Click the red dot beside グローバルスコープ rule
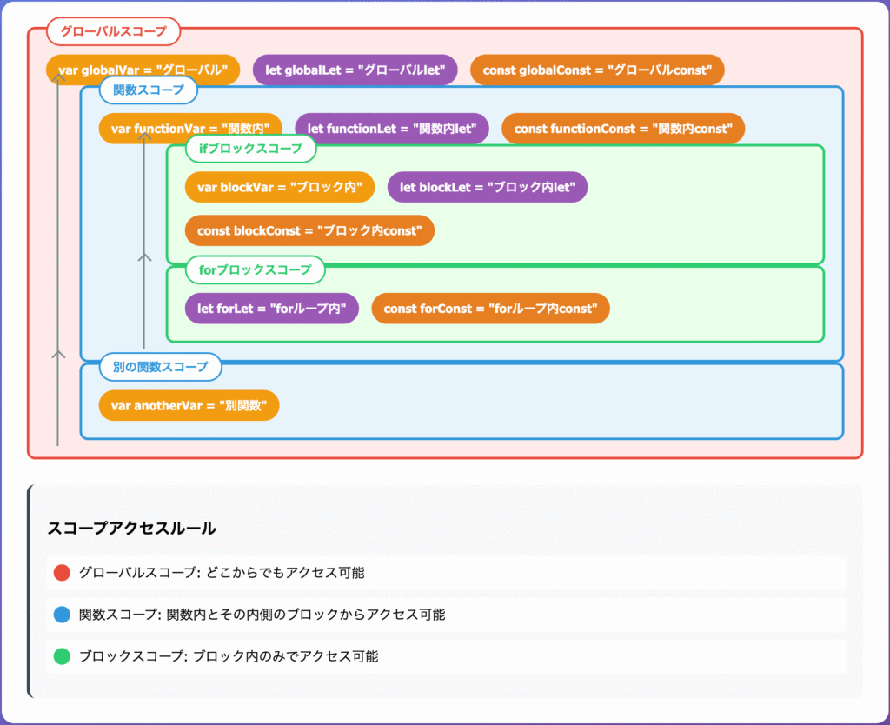890x725 pixels. 62,573
